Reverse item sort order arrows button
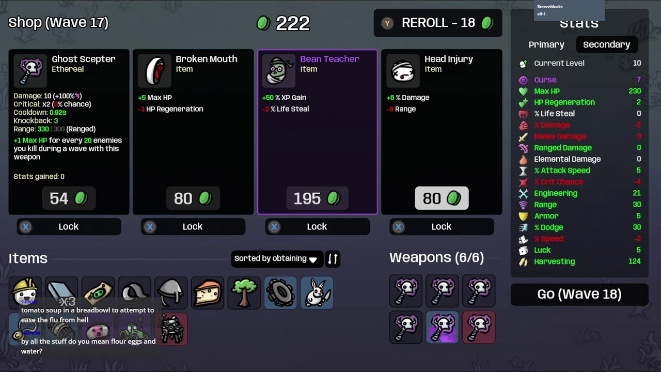661x372 pixels. point(333,259)
